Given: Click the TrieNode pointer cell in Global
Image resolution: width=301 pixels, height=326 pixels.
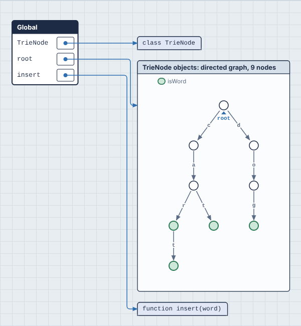Looking at the screenshot, I should click(65, 43).
